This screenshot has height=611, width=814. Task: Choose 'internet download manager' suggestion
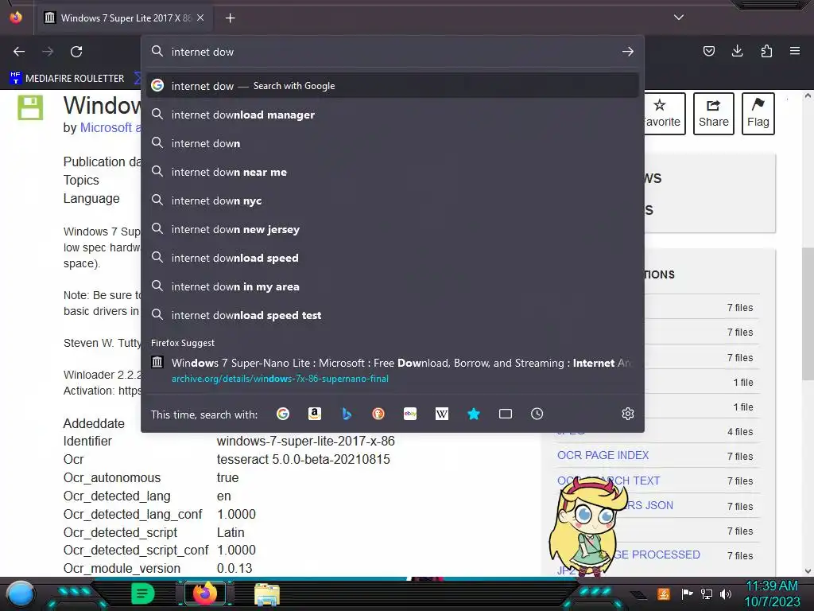[393, 115]
